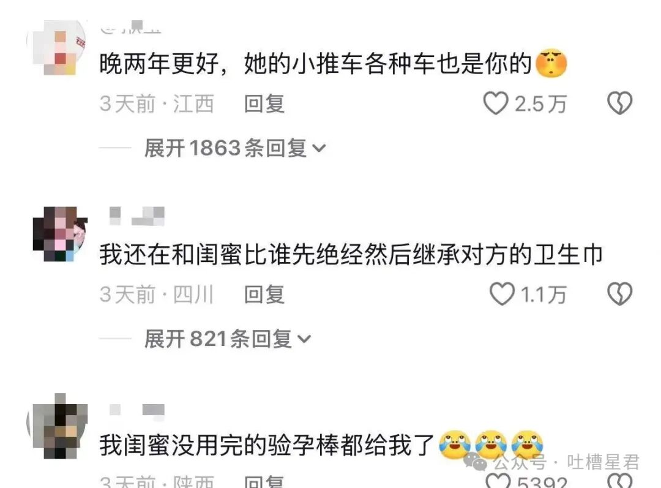Reply to the Sichuan comment via 回复
This screenshot has height=488, width=661.
(x=264, y=295)
